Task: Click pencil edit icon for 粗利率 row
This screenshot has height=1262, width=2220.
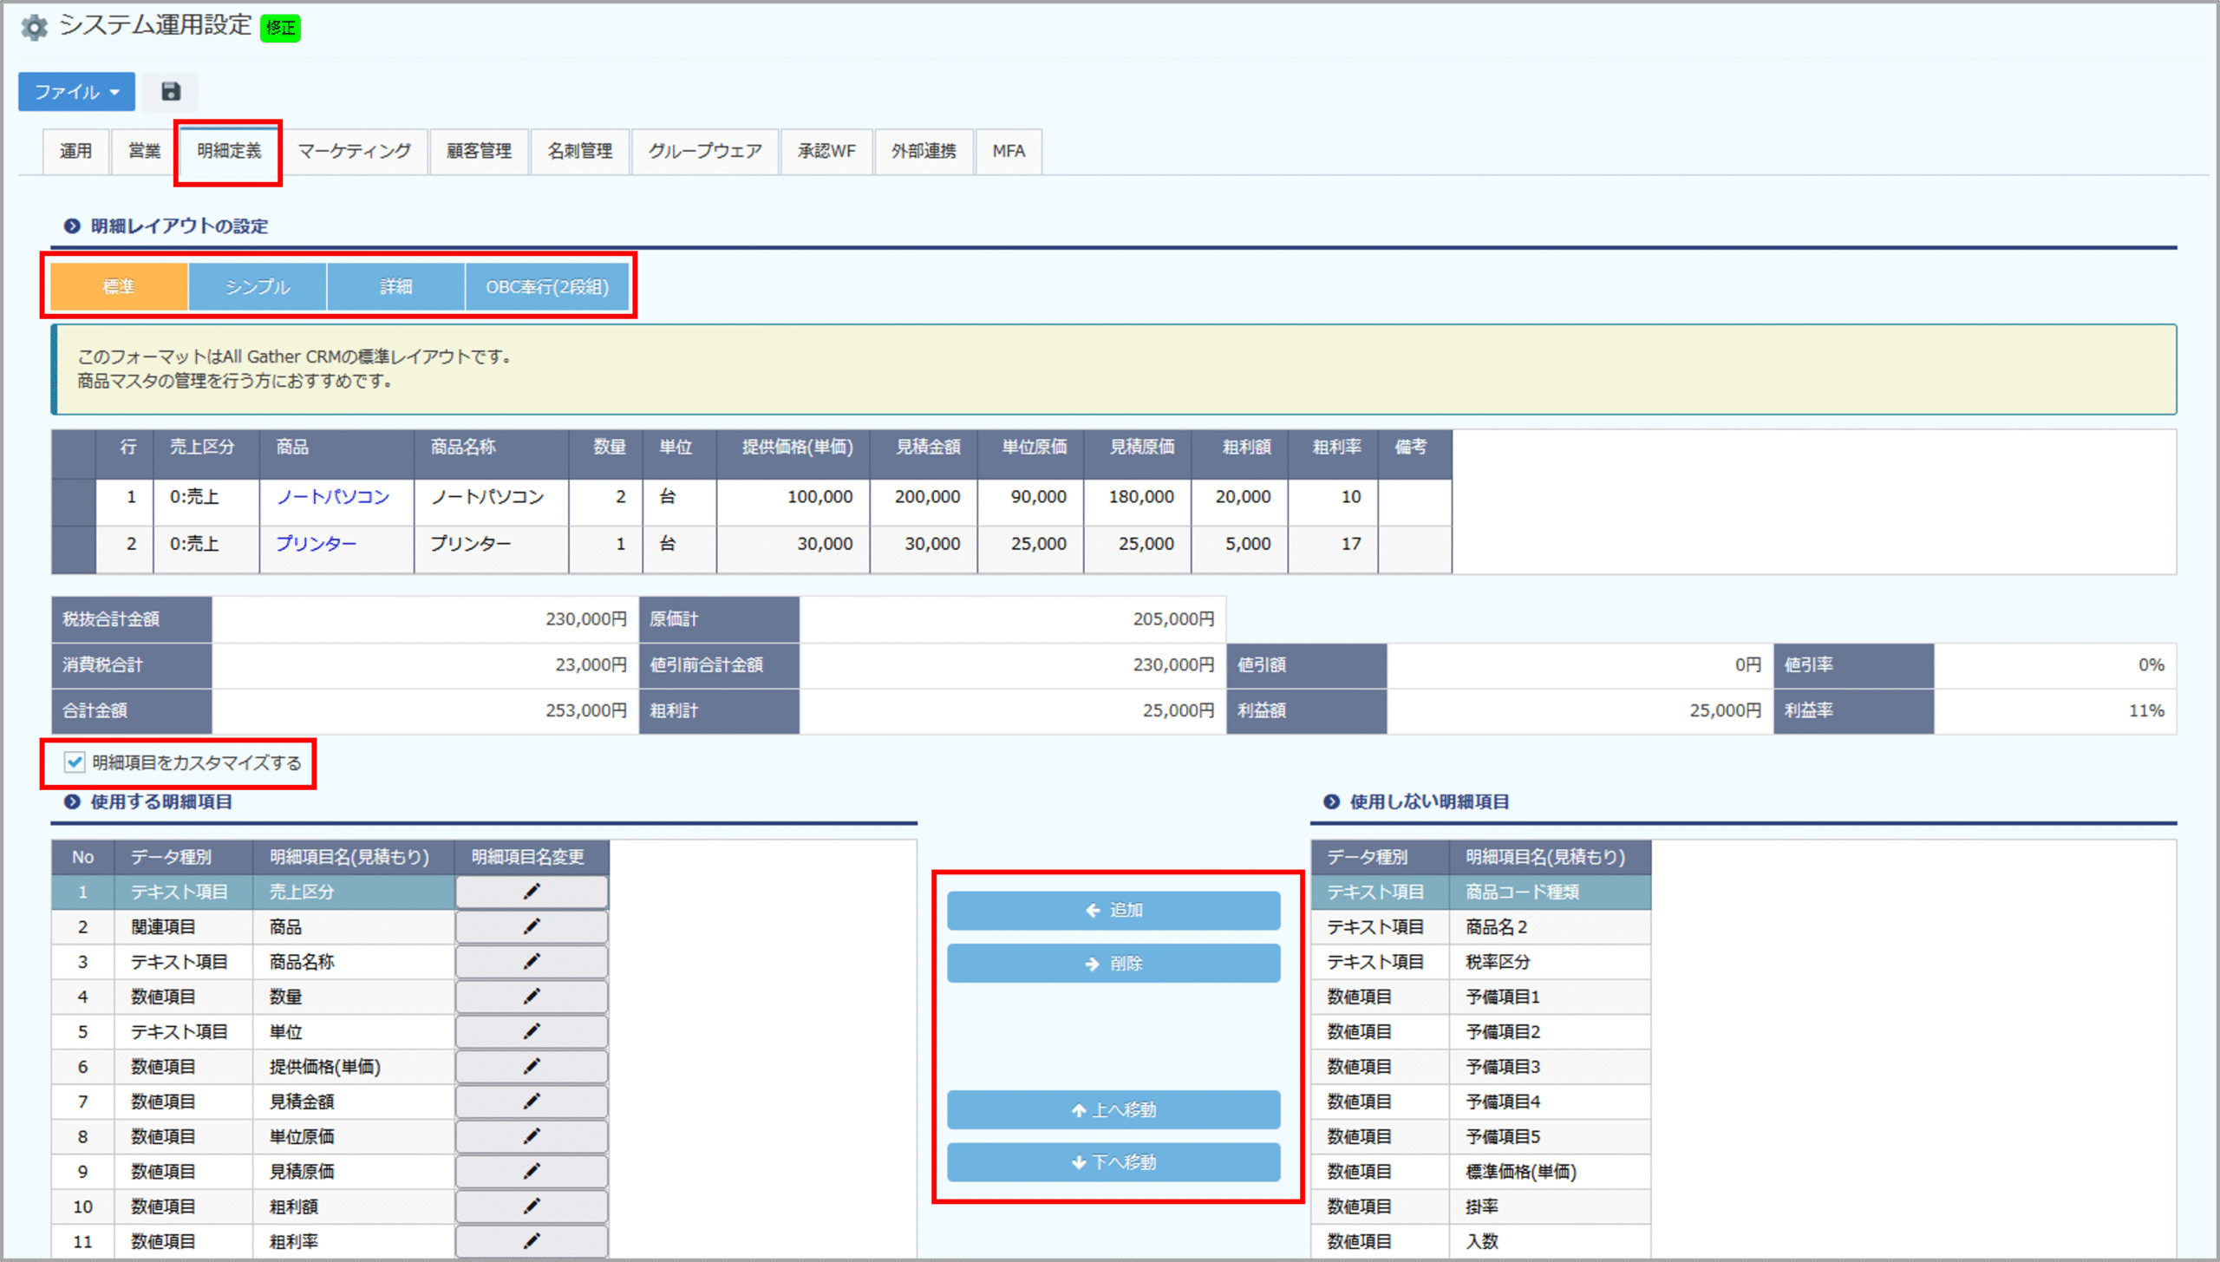Action: tap(532, 1241)
